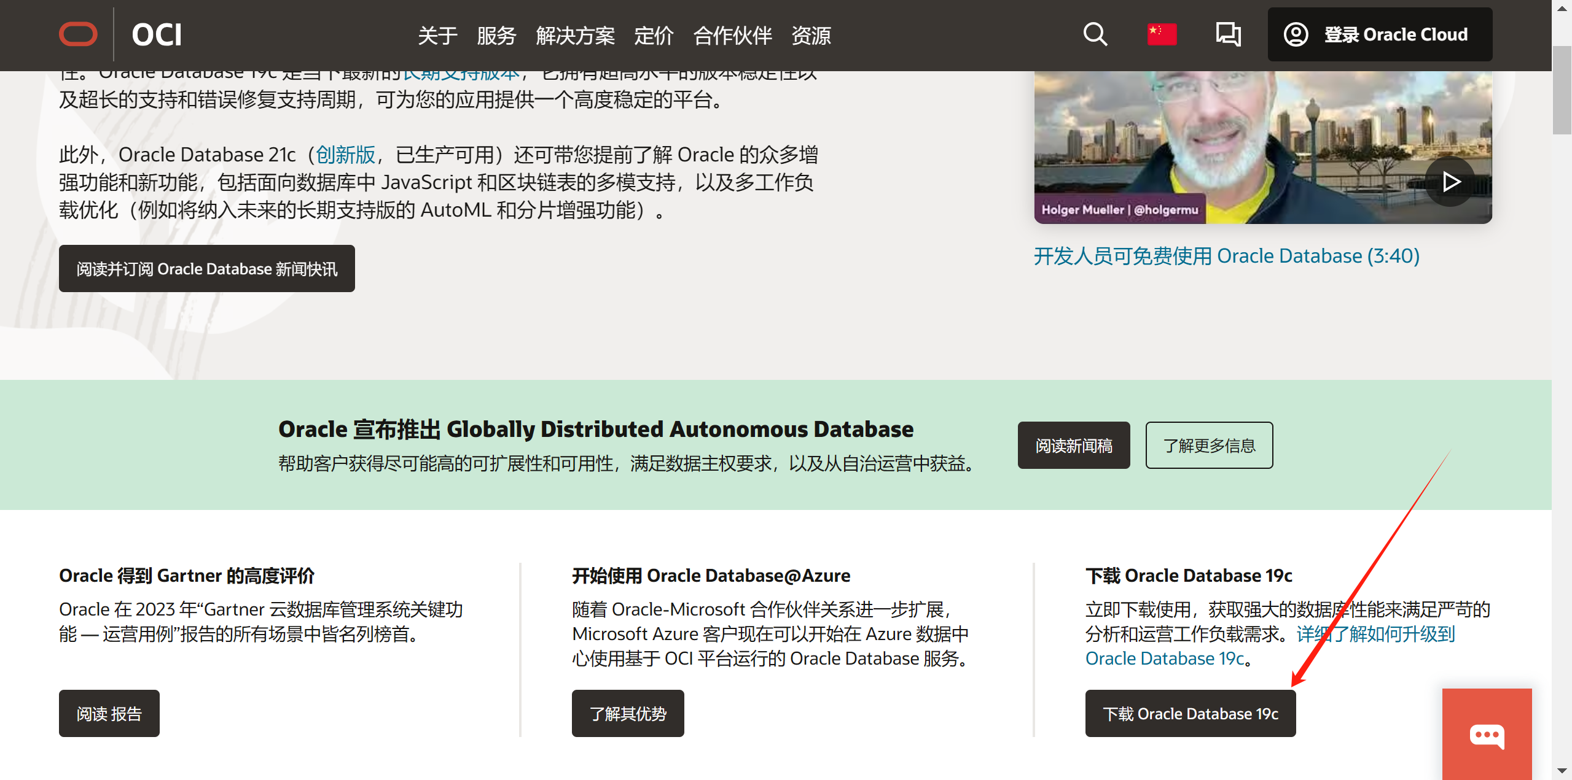Open 开发人员可免费使用 Oracle Database video link
1572x780 pixels.
click(x=1226, y=256)
